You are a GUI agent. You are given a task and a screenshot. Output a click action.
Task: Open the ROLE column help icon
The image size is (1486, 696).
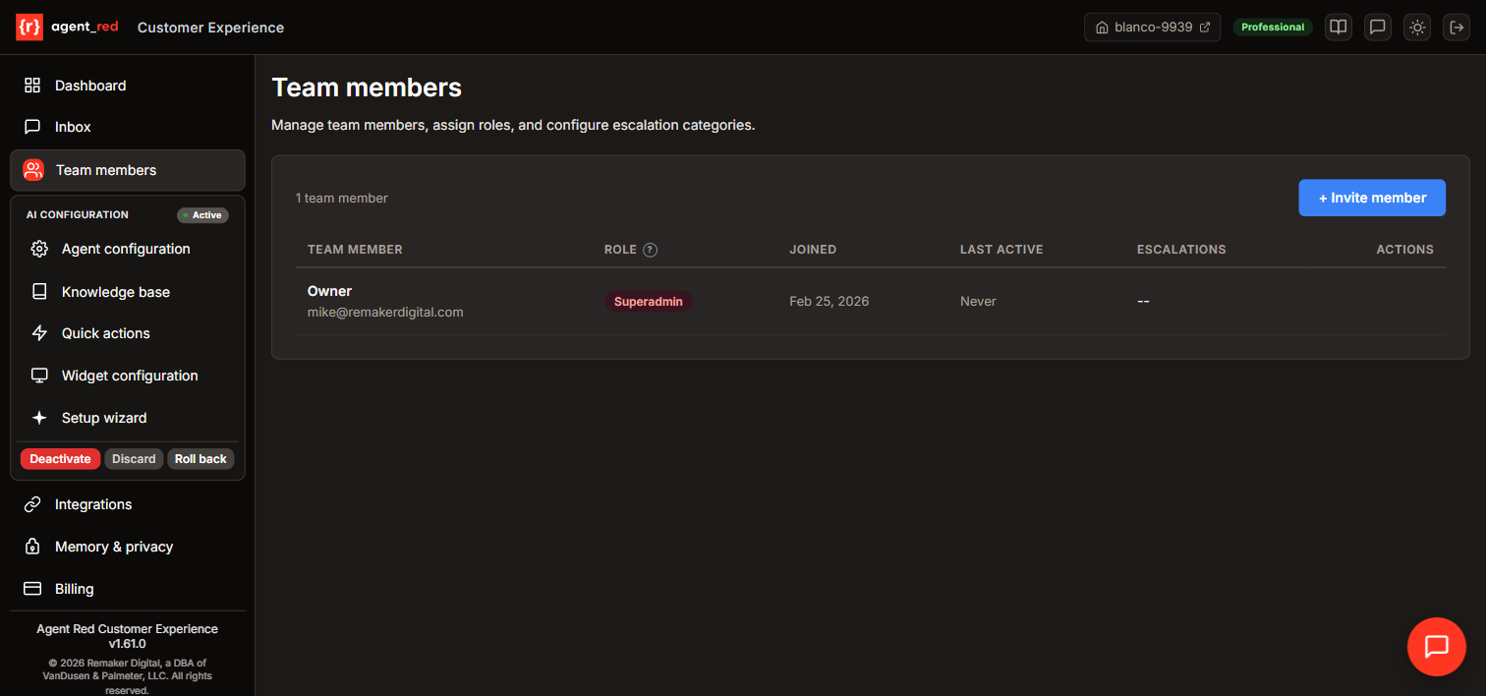651,250
